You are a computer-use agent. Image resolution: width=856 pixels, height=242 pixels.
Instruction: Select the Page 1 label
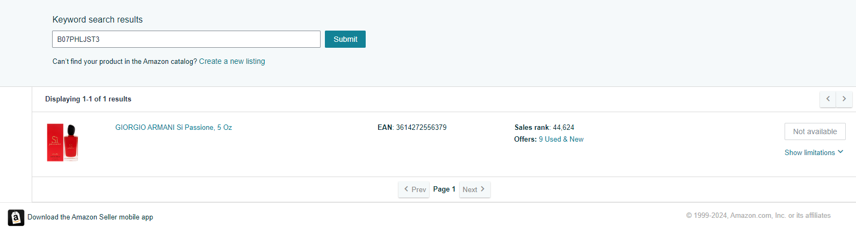click(444, 189)
